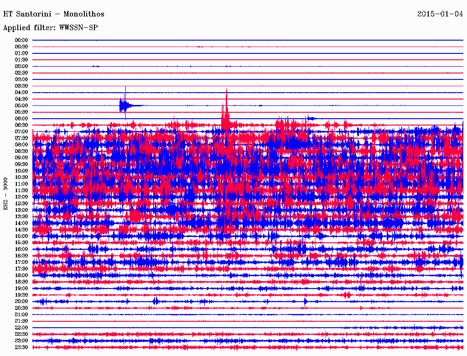Click the 11:30 time label
The image size is (467, 356).
(x=21, y=190)
